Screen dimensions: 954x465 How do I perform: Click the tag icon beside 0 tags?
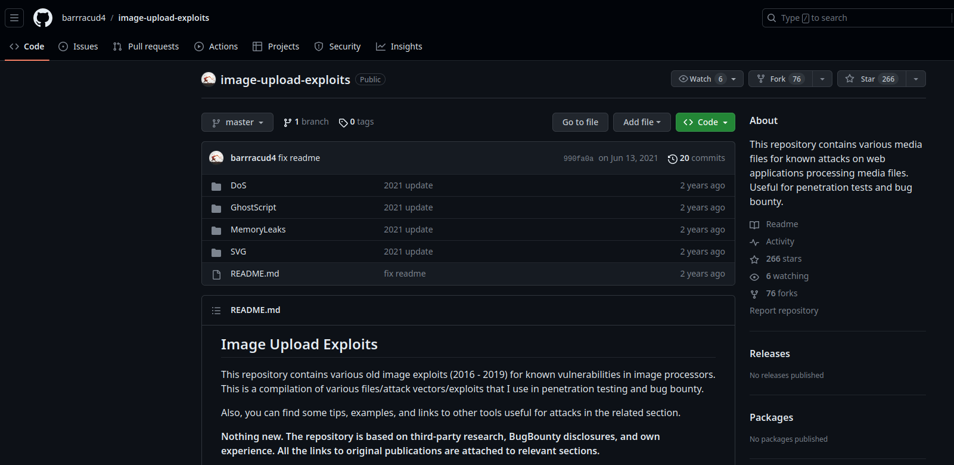(x=343, y=123)
